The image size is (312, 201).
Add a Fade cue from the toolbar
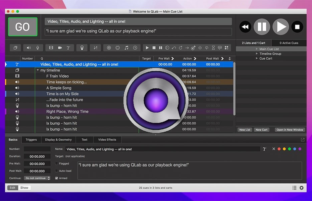click(x=96, y=48)
